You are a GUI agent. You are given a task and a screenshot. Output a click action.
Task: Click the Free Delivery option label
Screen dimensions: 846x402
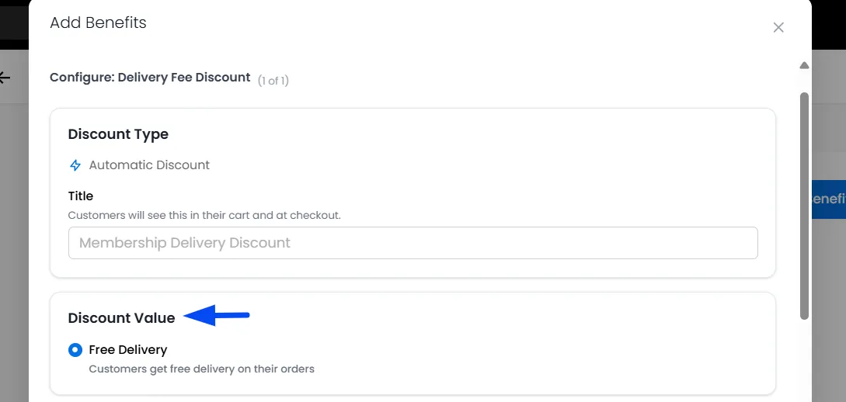(128, 350)
